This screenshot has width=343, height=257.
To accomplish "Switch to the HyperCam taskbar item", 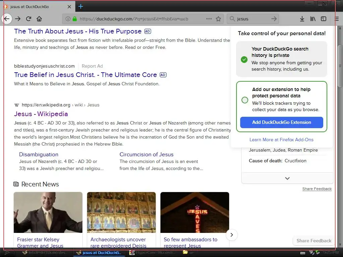I will pos(152,253).
